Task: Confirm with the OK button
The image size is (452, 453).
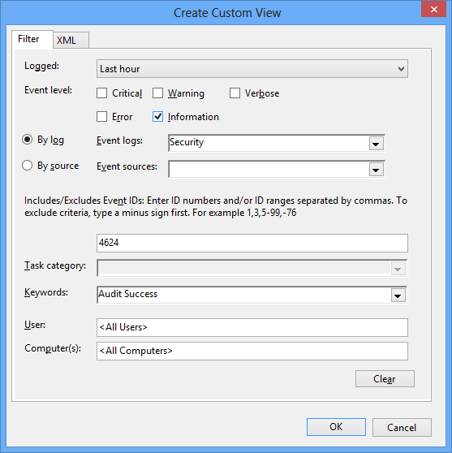Action: pyautogui.click(x=336, y=427)
